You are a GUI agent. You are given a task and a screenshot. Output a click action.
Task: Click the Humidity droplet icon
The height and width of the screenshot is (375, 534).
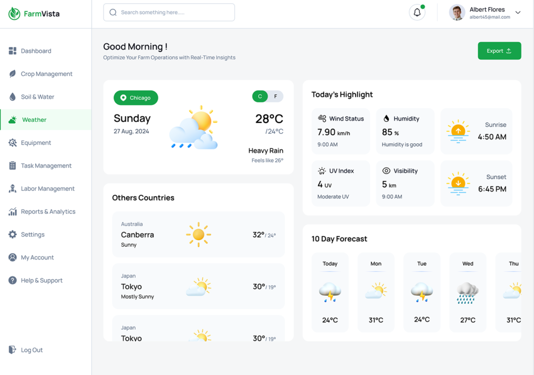tap(386, 118)
